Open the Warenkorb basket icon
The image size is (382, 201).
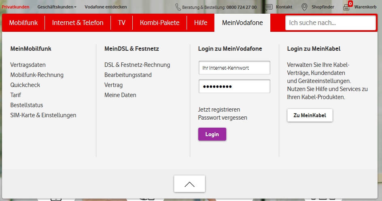coord(346,7)
